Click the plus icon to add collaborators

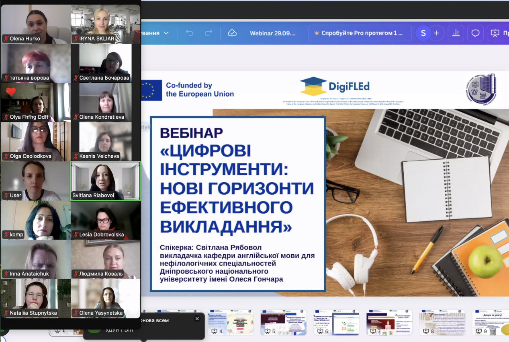click(436, 33)
